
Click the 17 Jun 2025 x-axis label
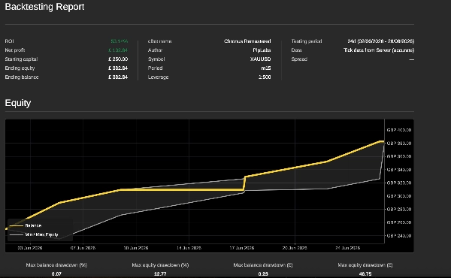coord(242,248)
